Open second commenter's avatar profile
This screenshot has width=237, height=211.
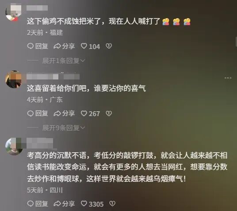13,79
